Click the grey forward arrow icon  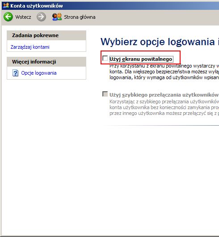41,17
